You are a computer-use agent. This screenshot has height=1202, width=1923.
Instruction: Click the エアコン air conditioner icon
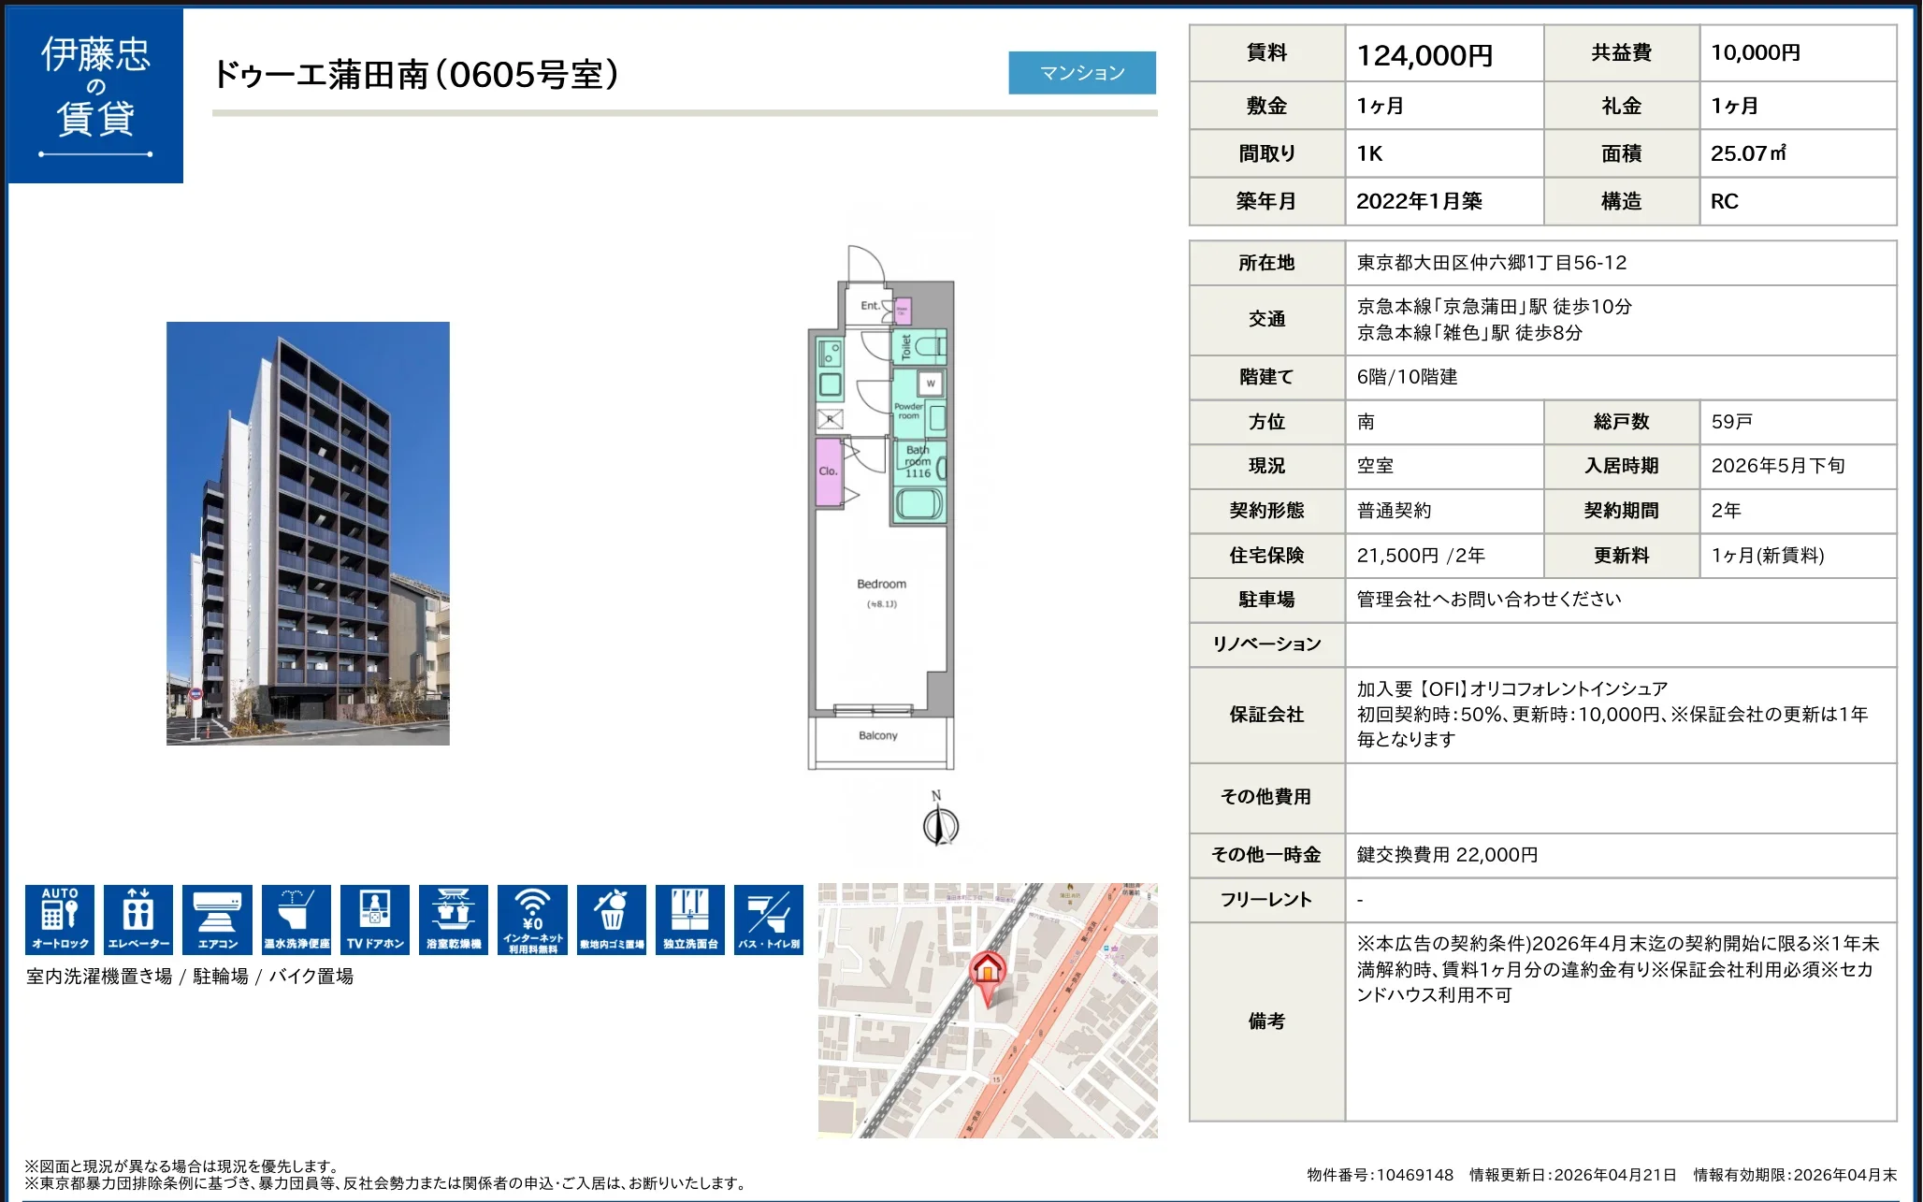coord(217,919)
